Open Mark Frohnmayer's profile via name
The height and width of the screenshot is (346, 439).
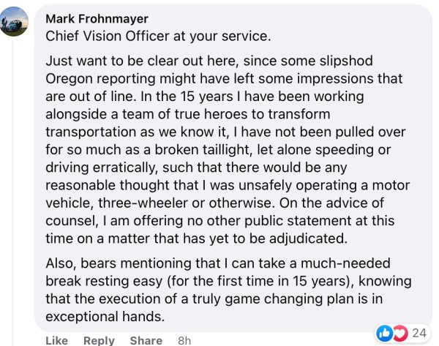(x=96, y=18)
